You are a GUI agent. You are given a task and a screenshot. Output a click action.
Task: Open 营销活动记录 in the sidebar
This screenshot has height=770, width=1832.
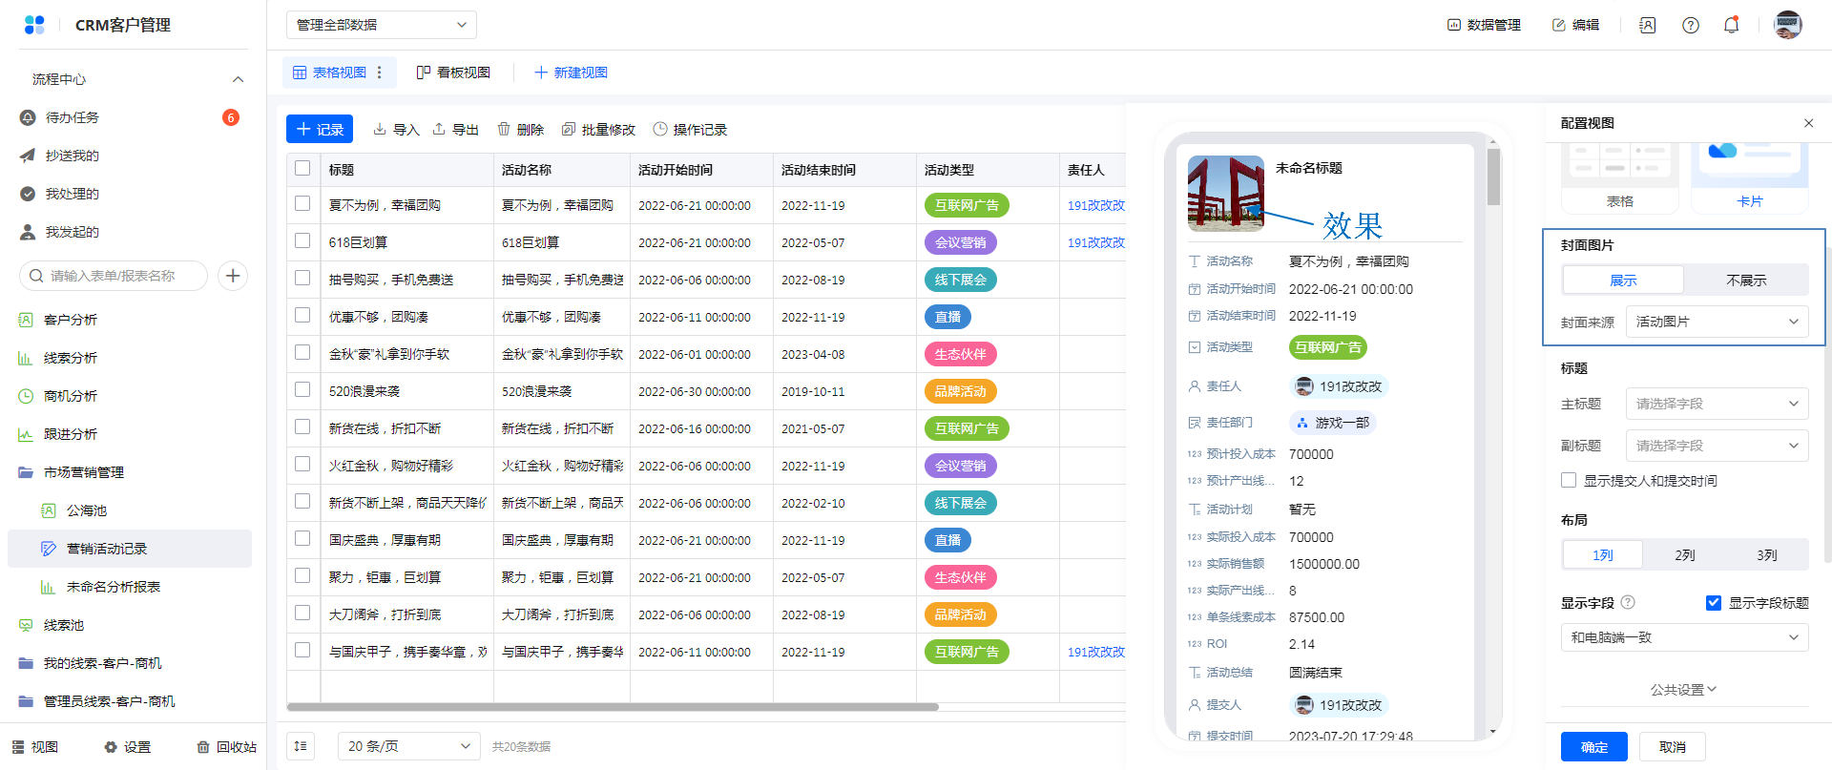[x=107, y=549]
